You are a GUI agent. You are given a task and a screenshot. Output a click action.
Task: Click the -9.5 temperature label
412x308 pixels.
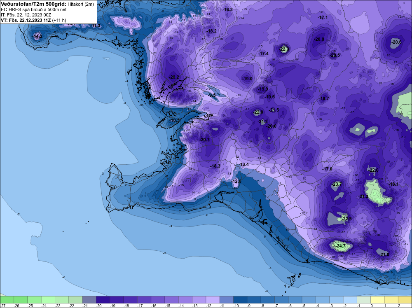coord(212,95)
